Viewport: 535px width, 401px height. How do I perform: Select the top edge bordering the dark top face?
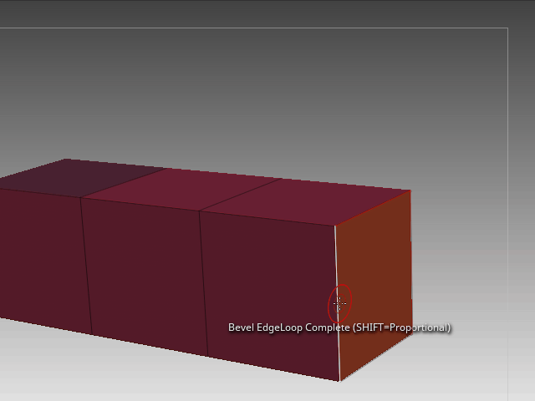[x=125, y=183]
